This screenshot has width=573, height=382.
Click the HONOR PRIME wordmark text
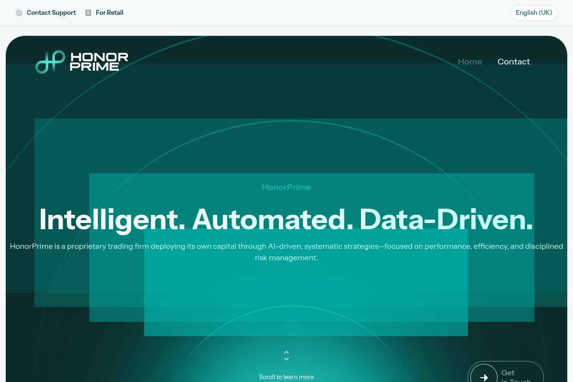tap(99, 62)
